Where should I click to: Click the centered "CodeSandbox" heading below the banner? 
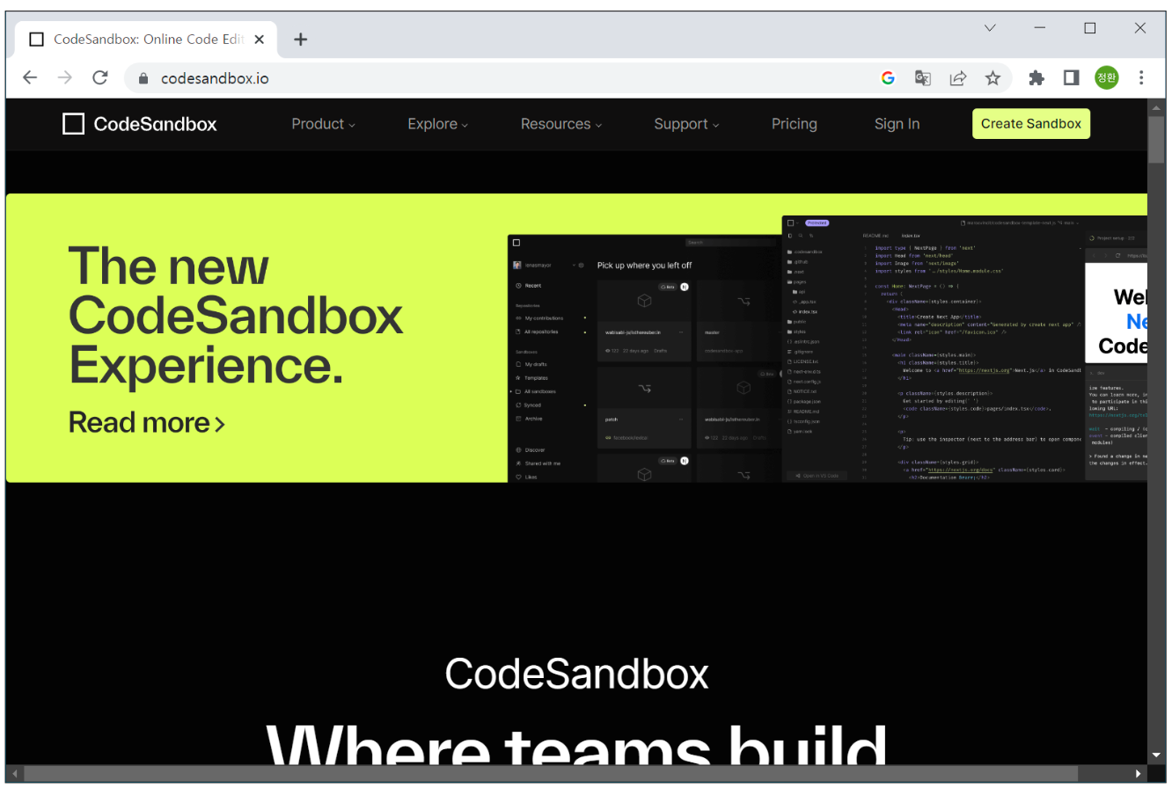(x=577, y=675)
